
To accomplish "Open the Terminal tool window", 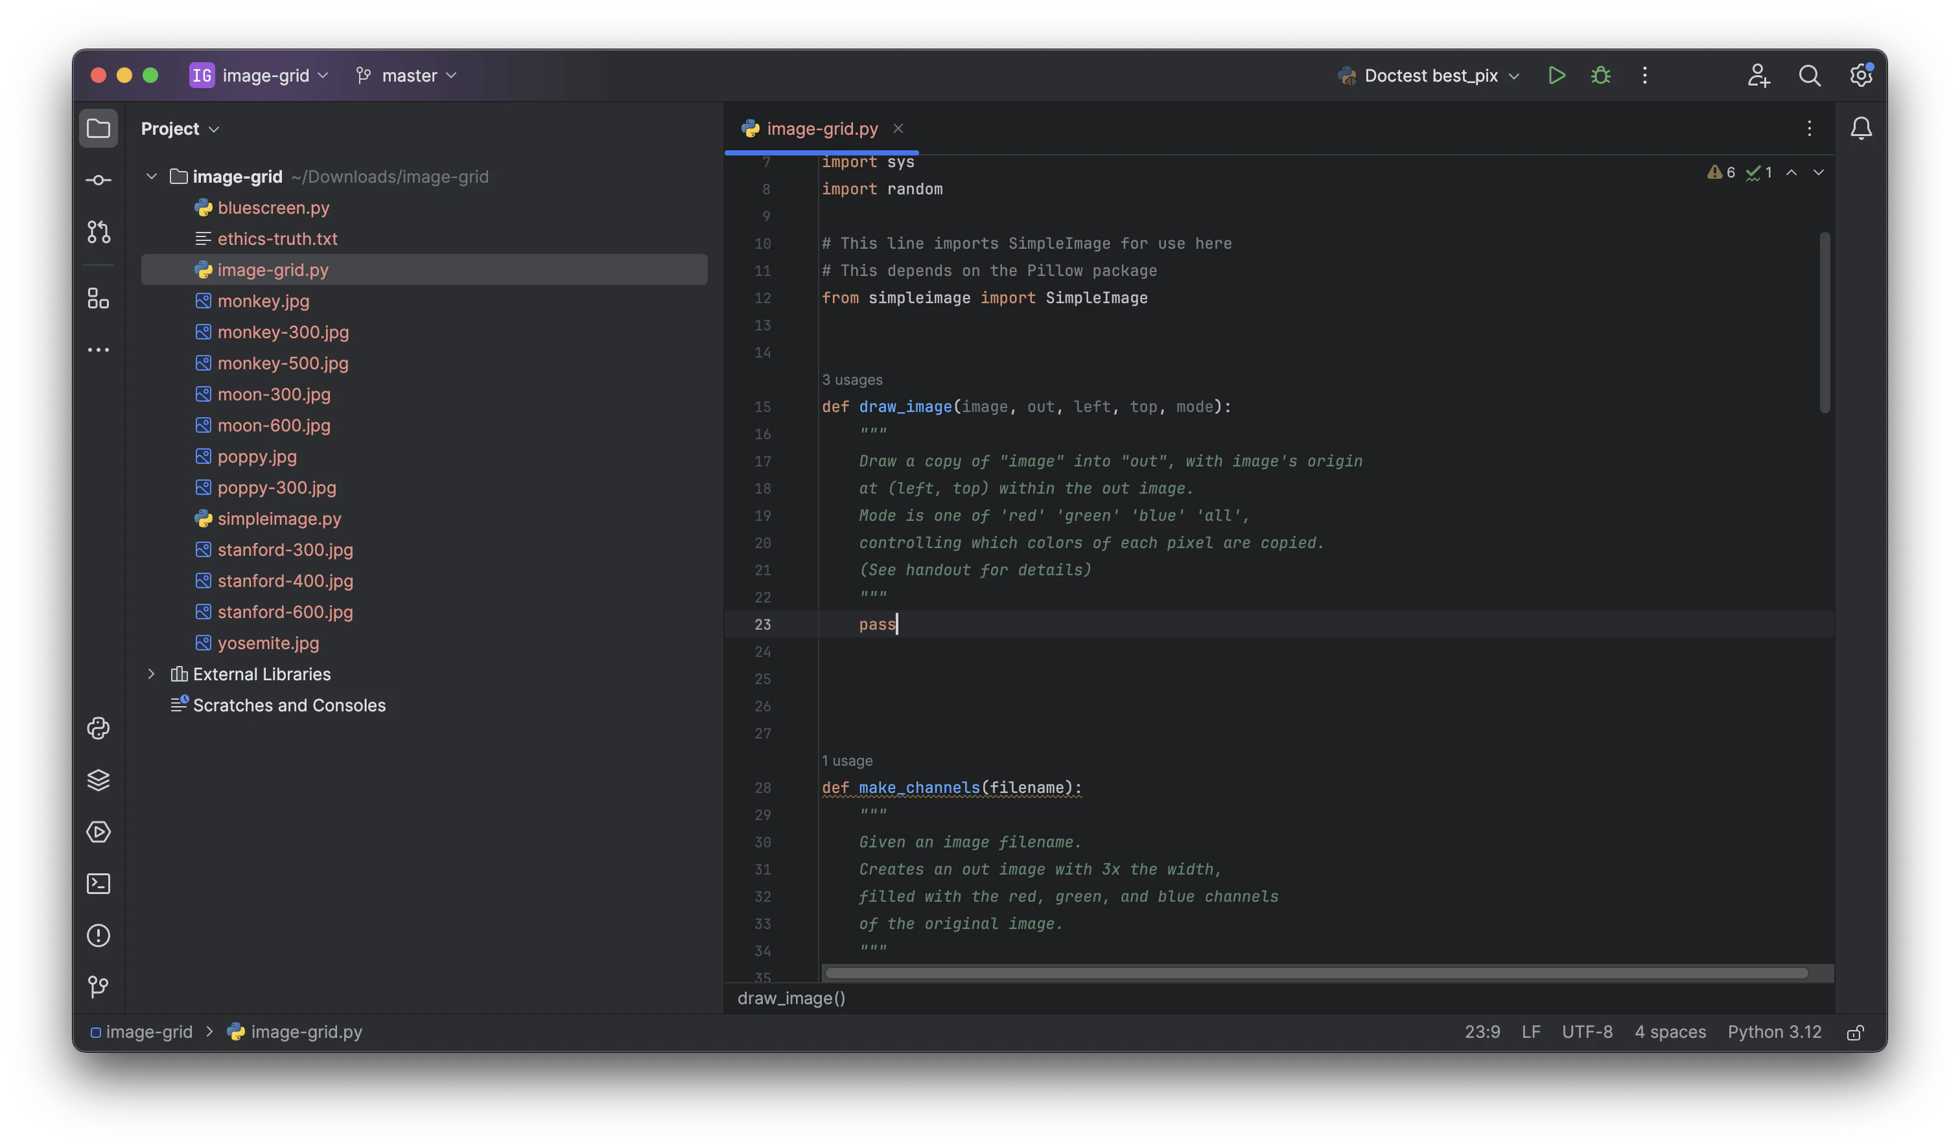I will click(x=99, y=884).
